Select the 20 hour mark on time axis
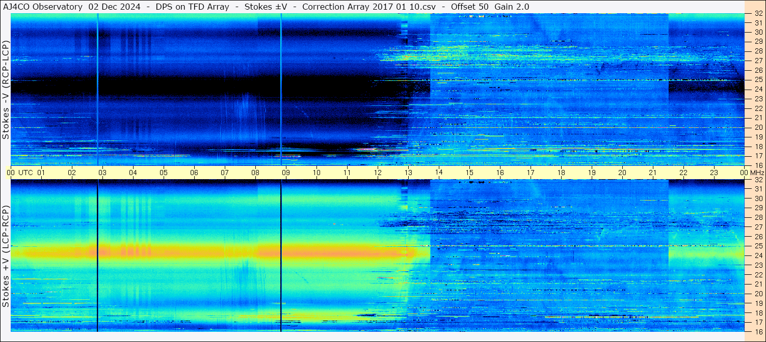Screen dimensions: 766x342 pyautogui.click(x=622, y=173)
